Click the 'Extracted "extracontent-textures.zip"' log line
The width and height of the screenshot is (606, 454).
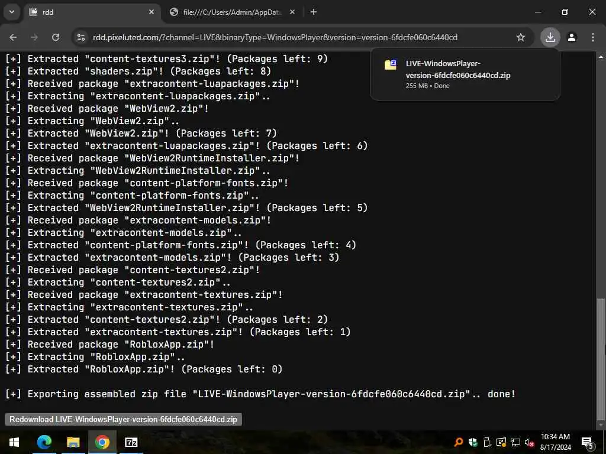(x=178, y=332)
